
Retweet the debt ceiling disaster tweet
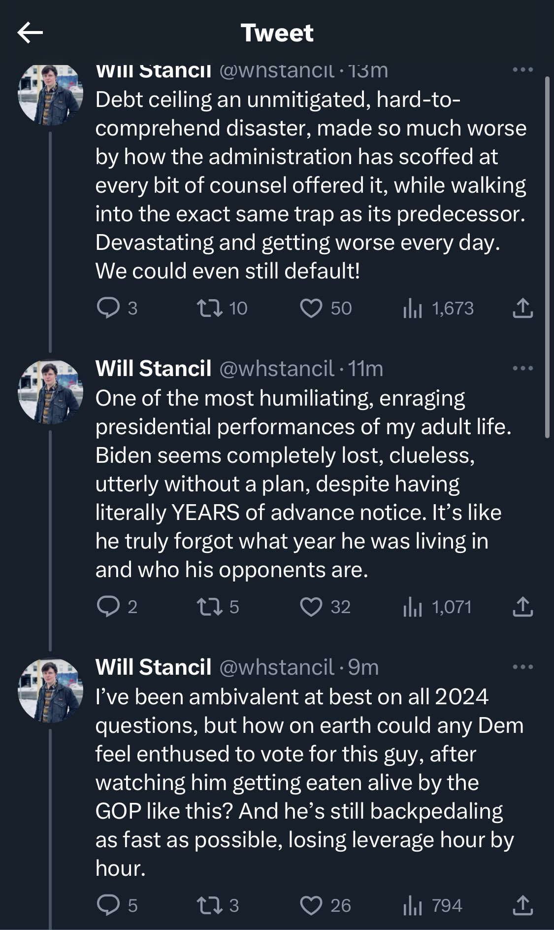click(x=209, y=308)
